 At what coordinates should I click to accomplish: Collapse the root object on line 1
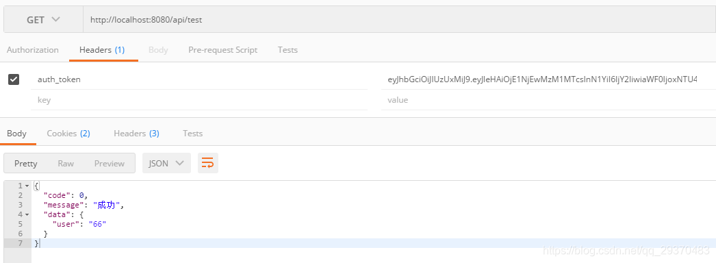(27, 186)
